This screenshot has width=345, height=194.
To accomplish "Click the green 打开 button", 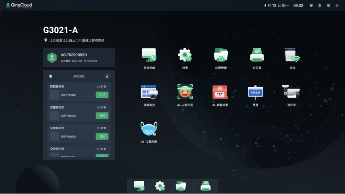I will click(102, 95).
